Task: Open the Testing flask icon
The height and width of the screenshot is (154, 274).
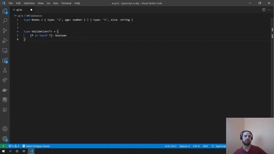Action: coord(5,70)
